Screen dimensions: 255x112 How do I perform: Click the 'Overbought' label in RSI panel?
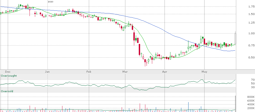tap(9, 76)
